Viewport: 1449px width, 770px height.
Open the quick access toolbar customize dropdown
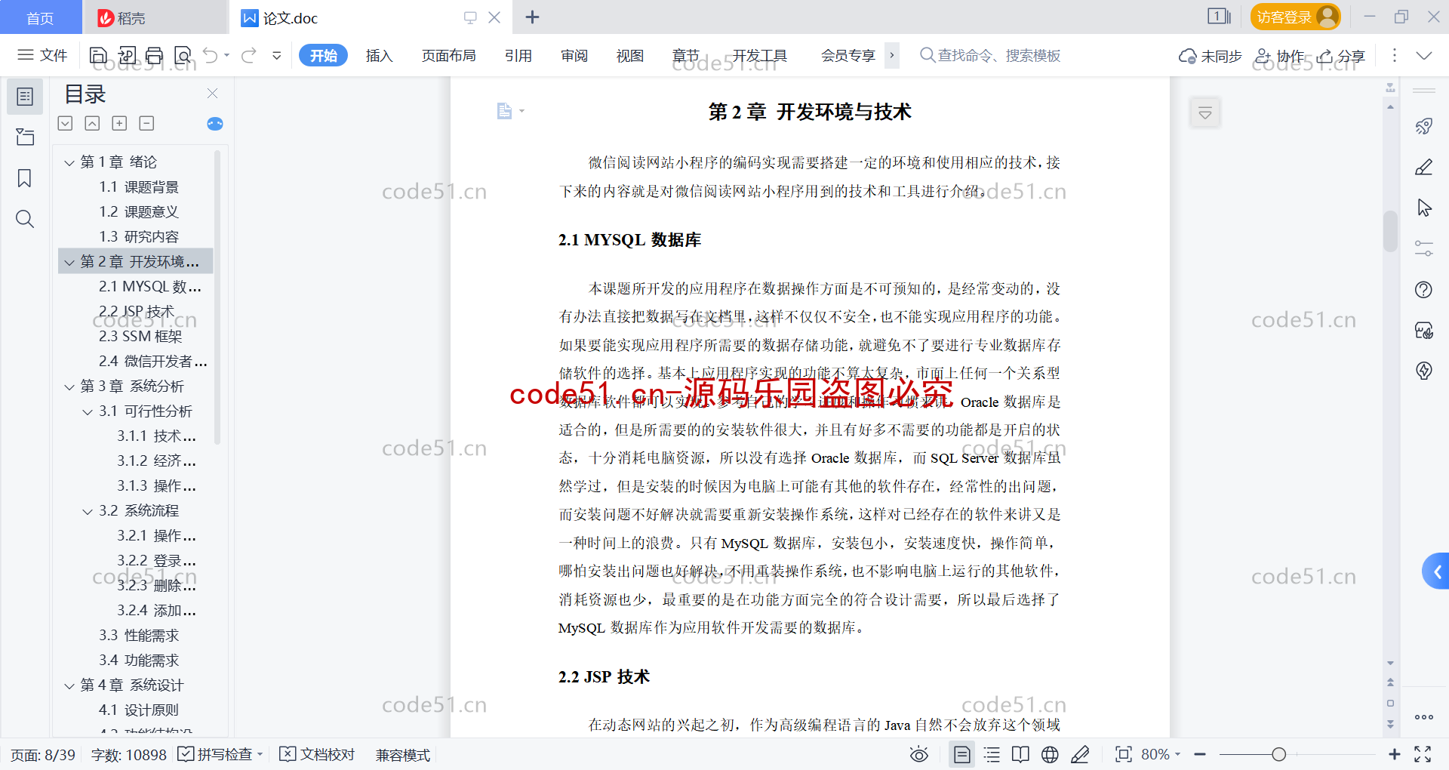coord(276,55)
